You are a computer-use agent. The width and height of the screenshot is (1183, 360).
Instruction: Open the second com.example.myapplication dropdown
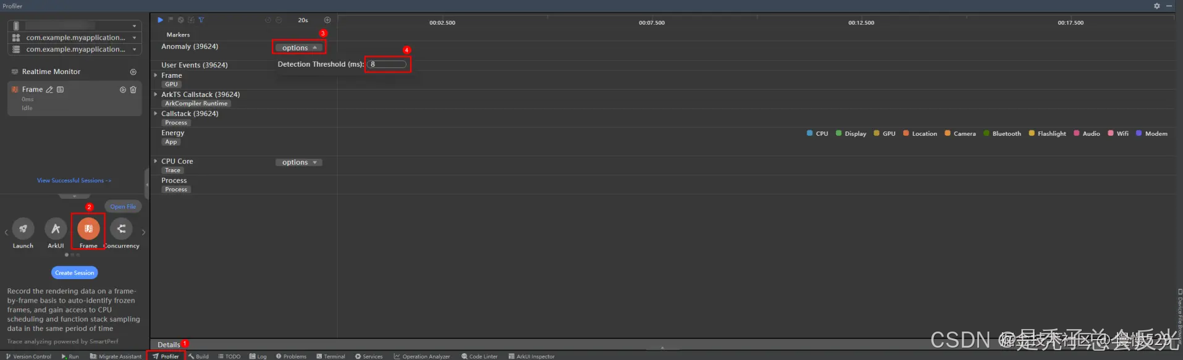click(75, 49)
